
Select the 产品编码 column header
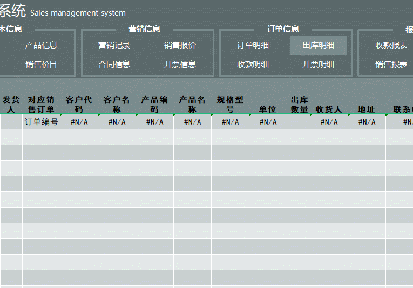point(154,105)
